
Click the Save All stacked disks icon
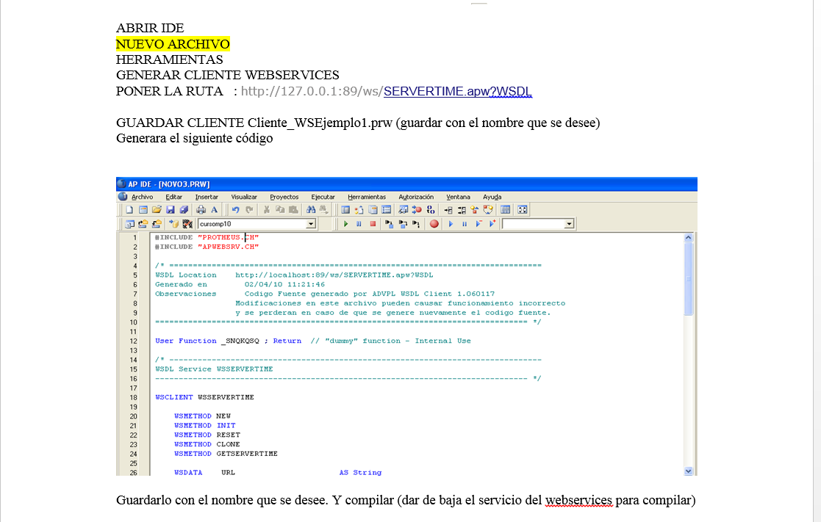pyautogui.click(x=184, y=210)
